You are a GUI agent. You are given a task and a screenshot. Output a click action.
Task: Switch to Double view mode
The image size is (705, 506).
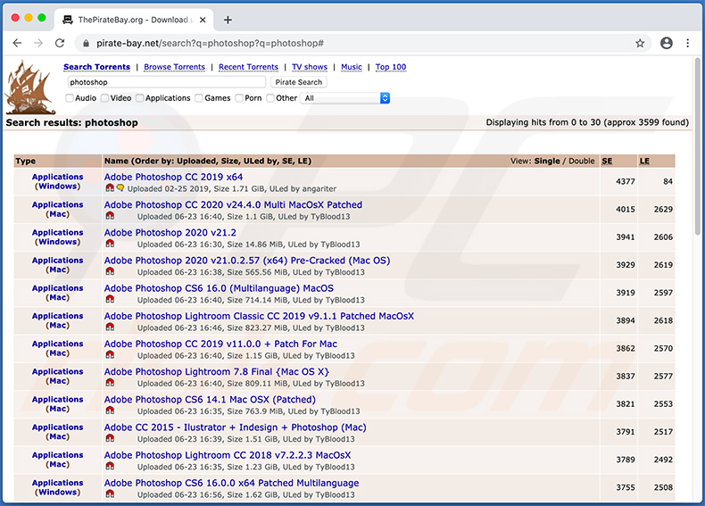coord(581,161)
